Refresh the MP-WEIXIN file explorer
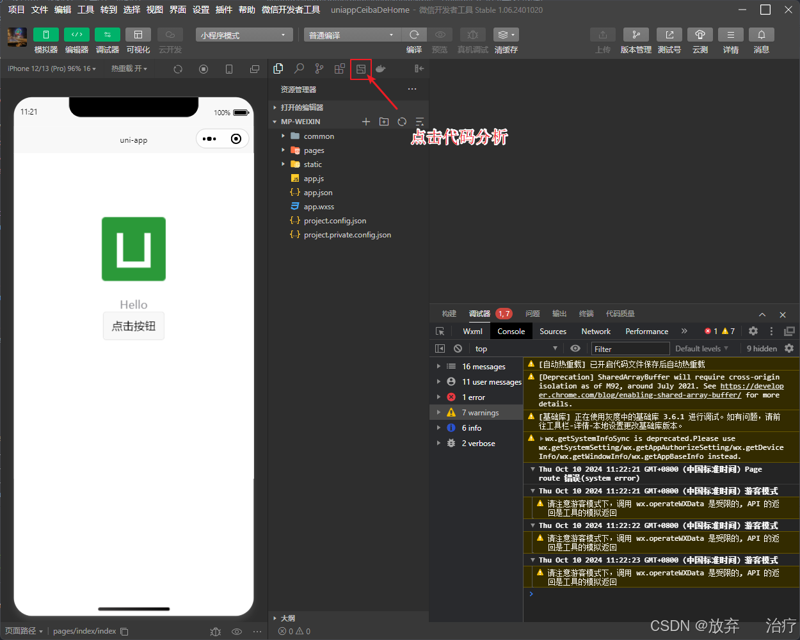The width and height of the screenshot is (800, 640). 402,122
